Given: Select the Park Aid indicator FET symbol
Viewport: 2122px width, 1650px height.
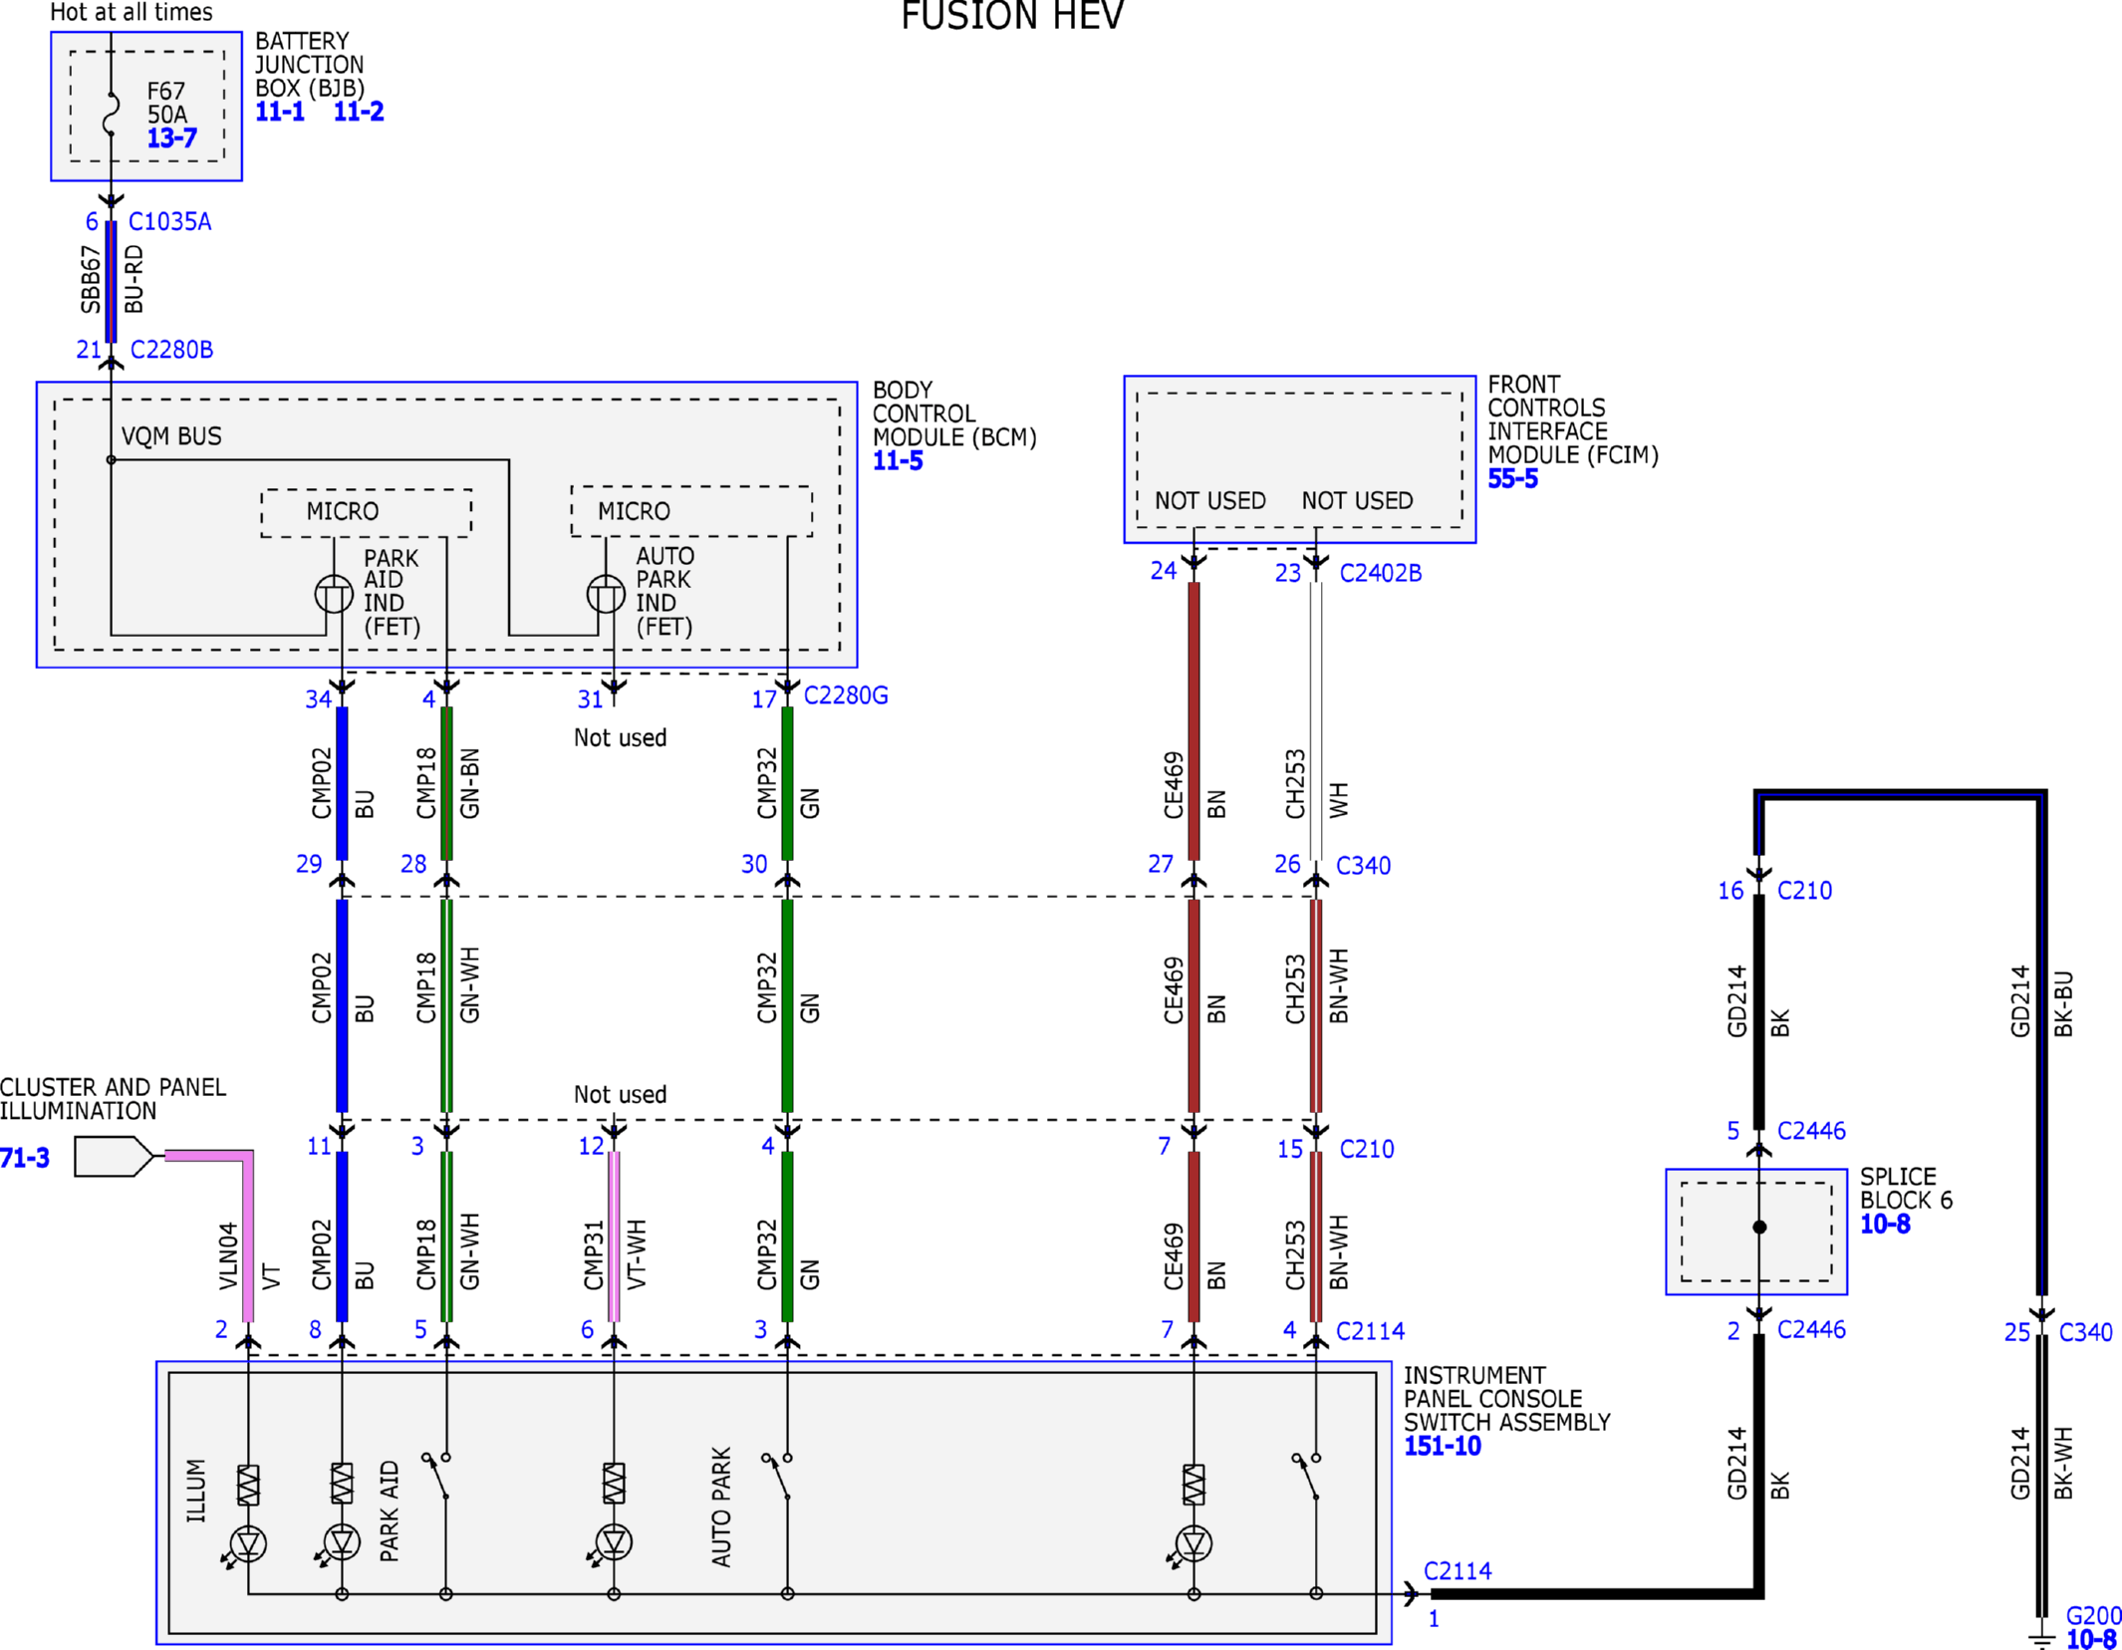Looking at the screenshot, I should 334,595.
